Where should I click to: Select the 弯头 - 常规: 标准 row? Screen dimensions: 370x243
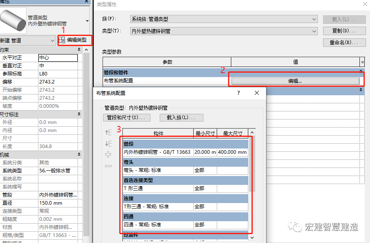pos(158,170)
